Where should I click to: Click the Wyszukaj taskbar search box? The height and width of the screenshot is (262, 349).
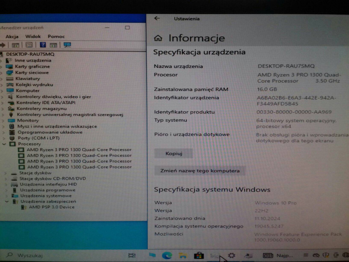[x=30, y=255]
